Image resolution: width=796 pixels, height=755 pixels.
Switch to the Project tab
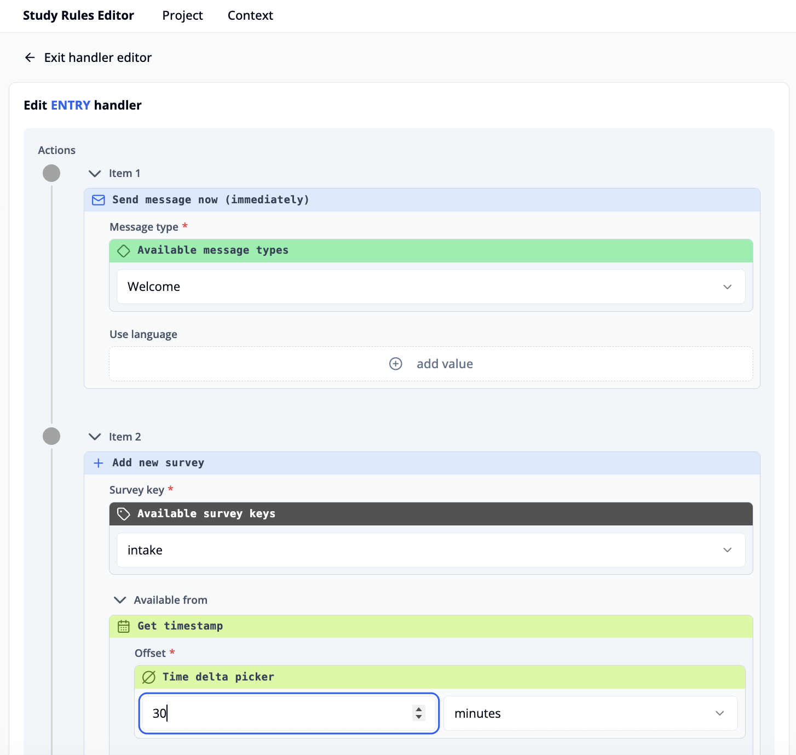click(182, 15)
